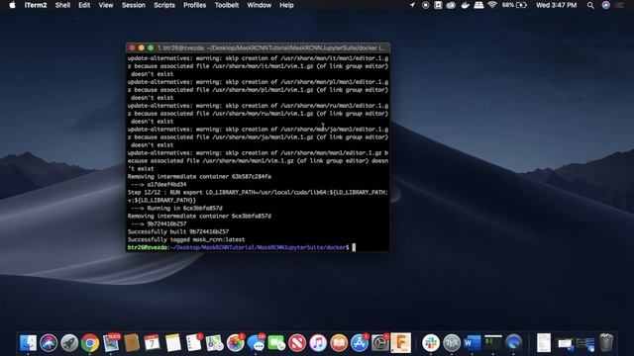Open the Help menu
The image size is (634, 356).
(x=286, y=5)
